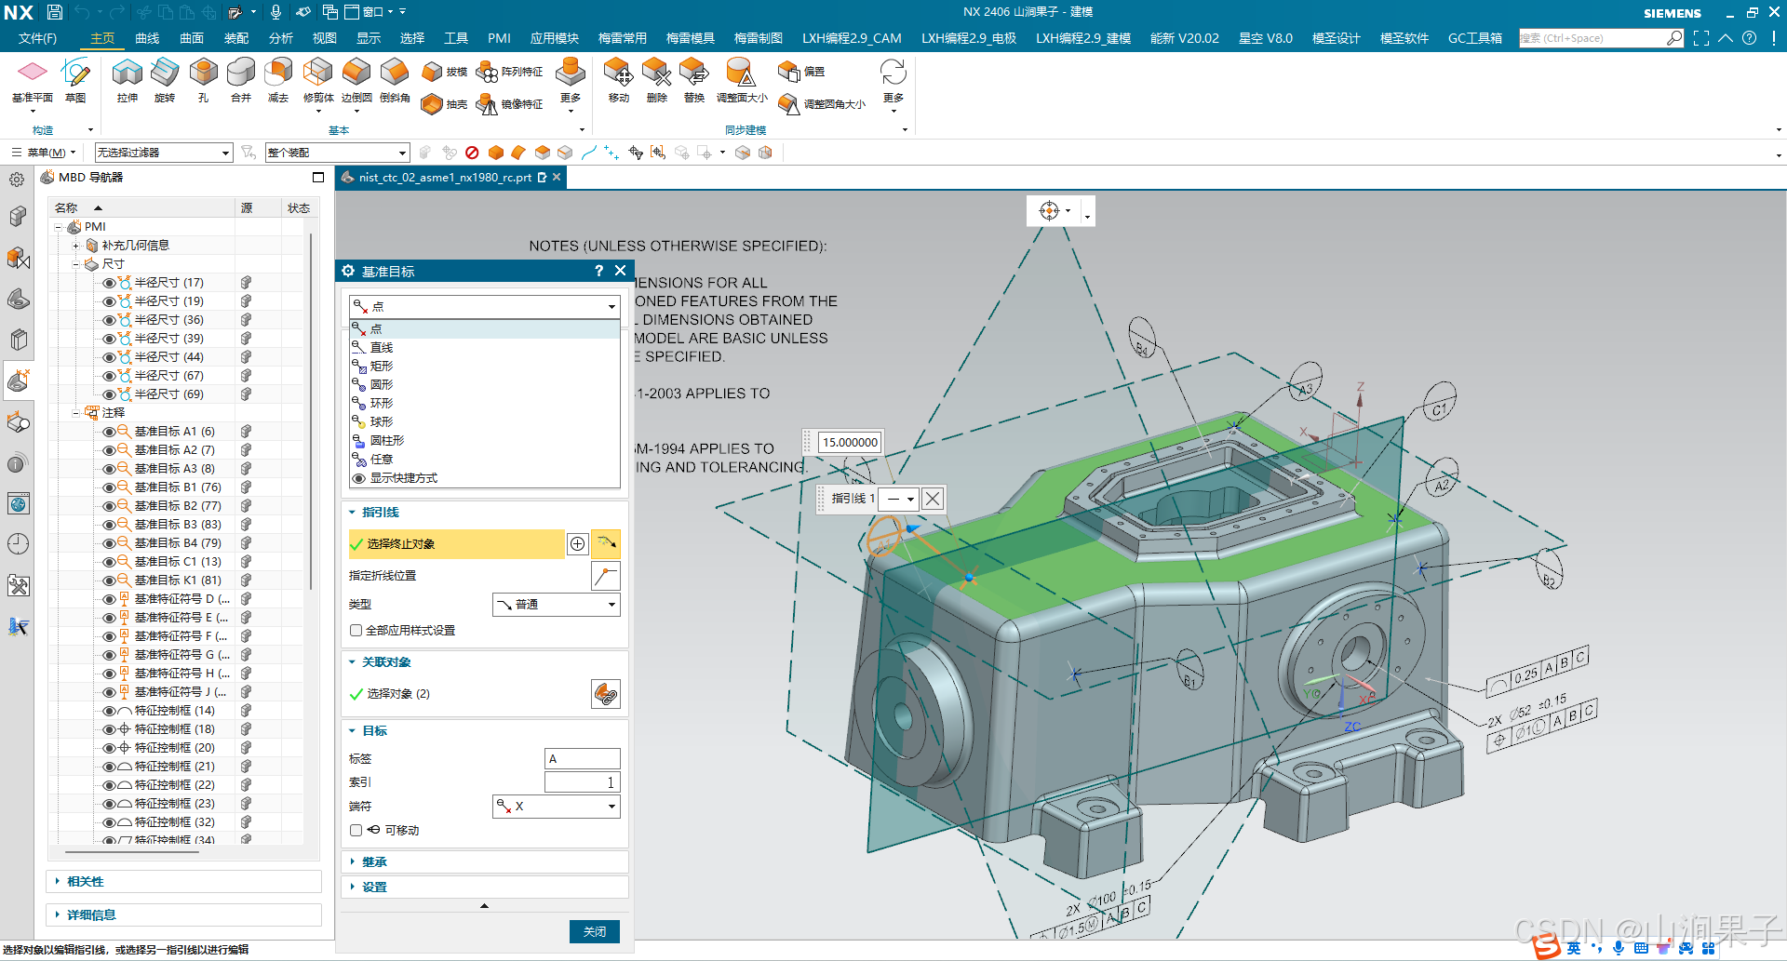Click the select object icon in 关联对象
1787x961 pixels.
[x=606, y=694]
